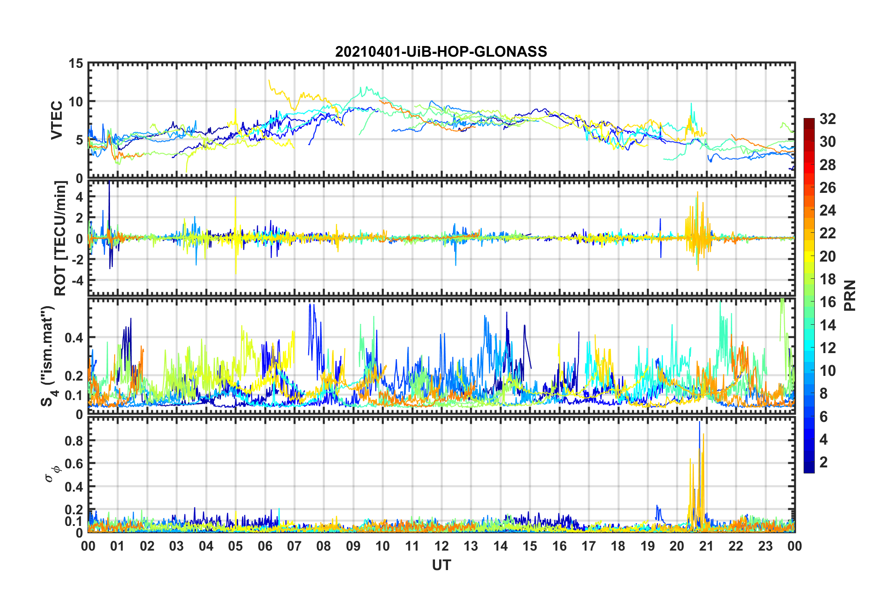This screenshot has width=883, height=591.
Task: Click S4 y-axis tick 0.2
Action: (x=74, y=376)
